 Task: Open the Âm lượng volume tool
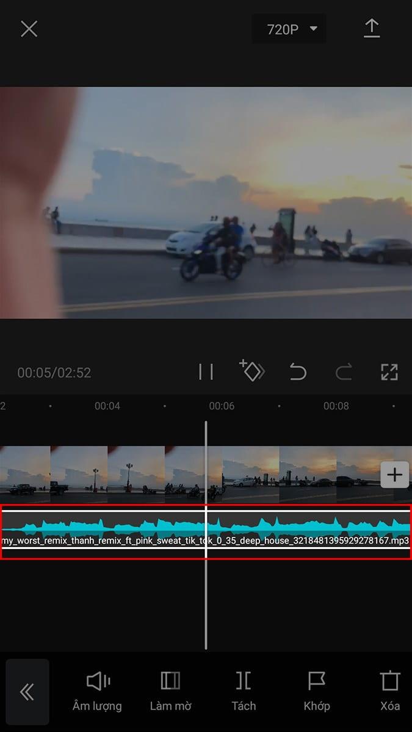(x=97, y=691)
